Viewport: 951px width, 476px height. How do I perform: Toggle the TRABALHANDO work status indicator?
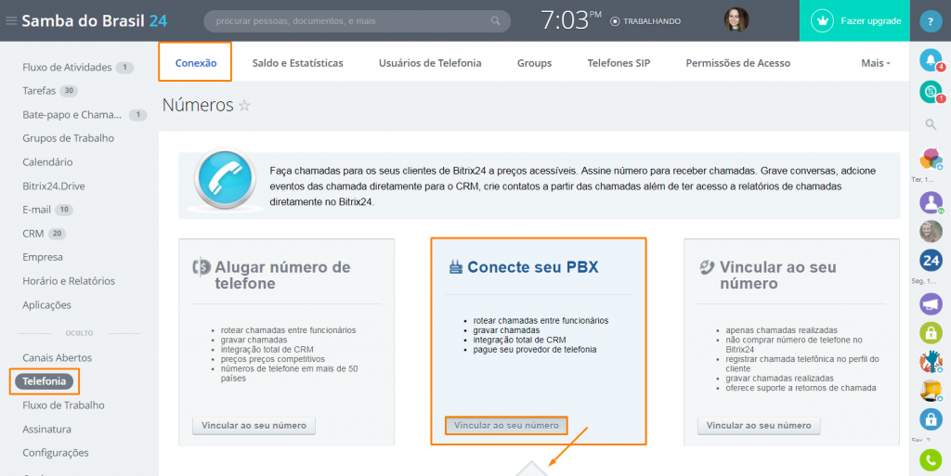(645, 21)
